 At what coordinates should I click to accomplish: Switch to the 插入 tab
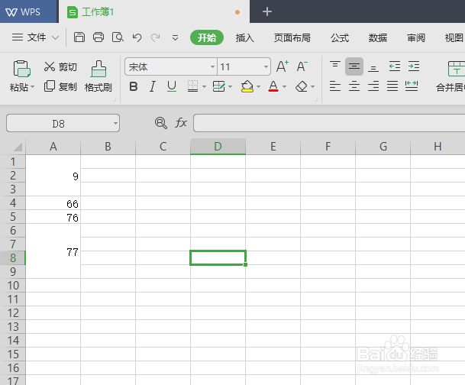click(x=245, y=37)
